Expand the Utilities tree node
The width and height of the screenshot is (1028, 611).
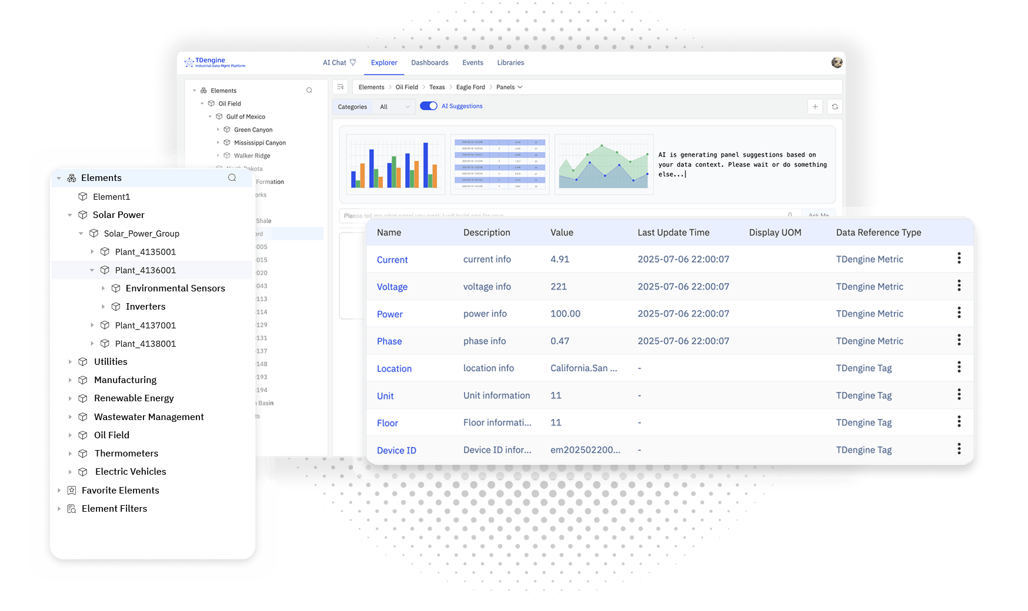70,362
